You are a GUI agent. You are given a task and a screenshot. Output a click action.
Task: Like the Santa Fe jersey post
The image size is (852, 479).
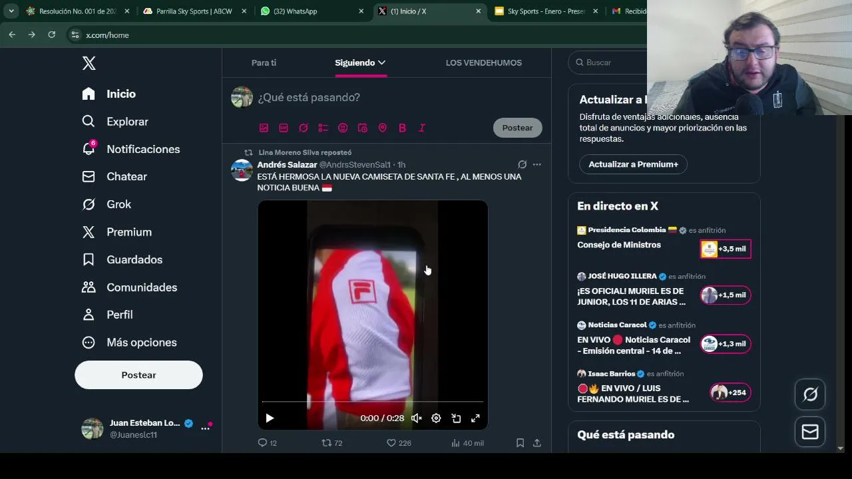tap(399, 443)
